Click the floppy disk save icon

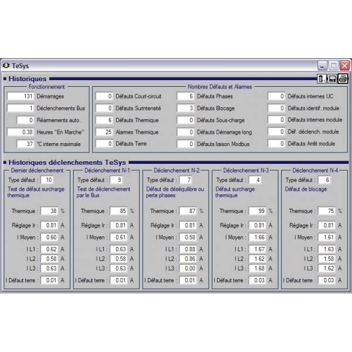(x=332, y=79)
